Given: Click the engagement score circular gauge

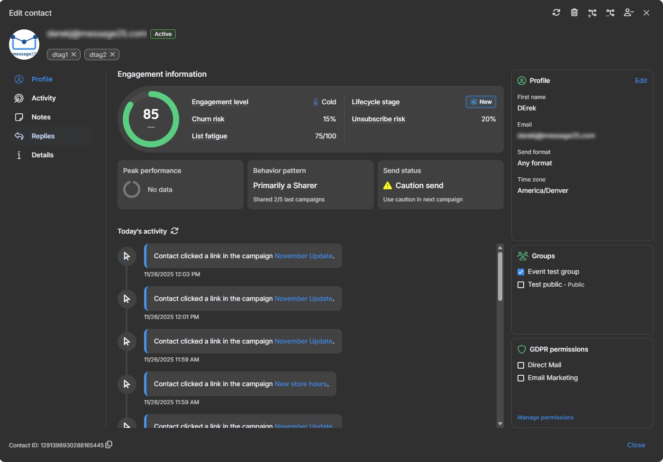Looking at the screenshot, I should (x=150, y=119).
